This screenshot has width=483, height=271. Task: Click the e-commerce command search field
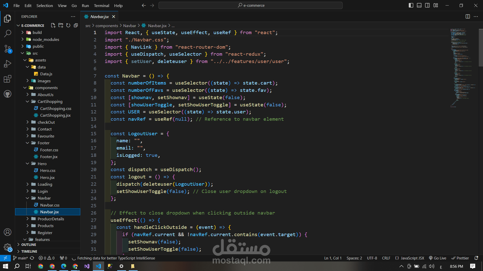click(251, 5)
